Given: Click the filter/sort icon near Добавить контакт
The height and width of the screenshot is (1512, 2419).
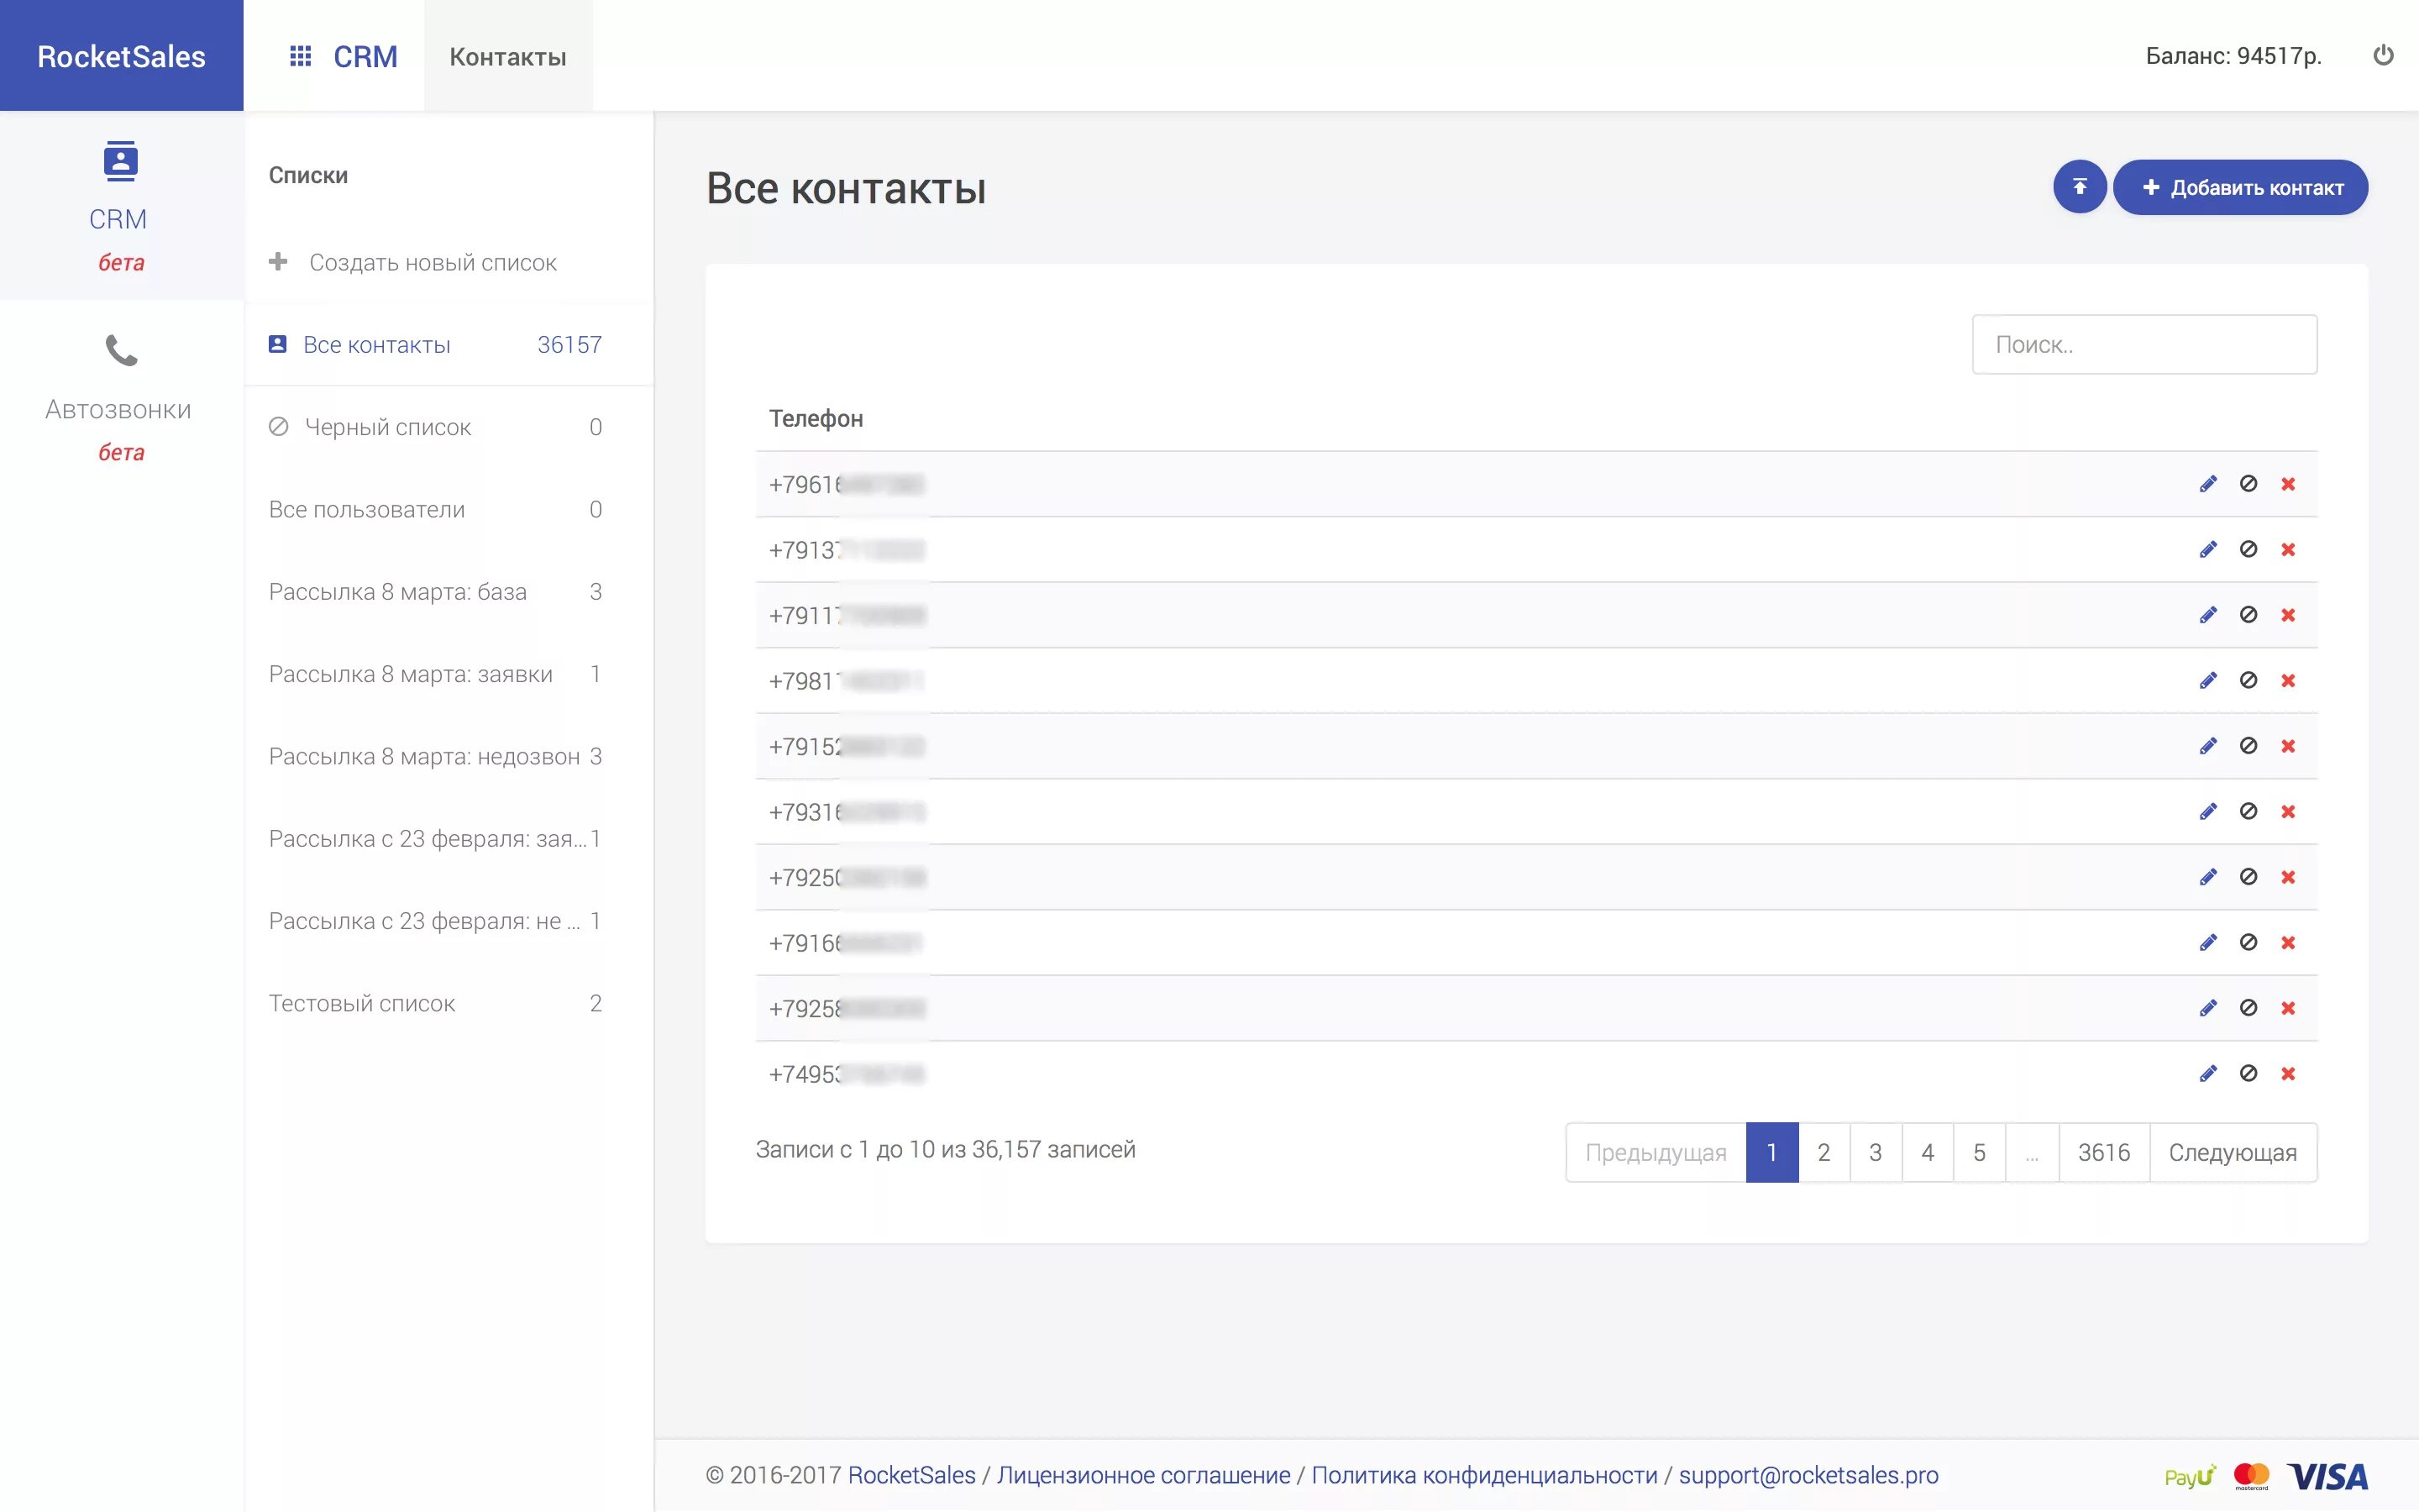Looking at the screenshot, I should coord(2078,186).
